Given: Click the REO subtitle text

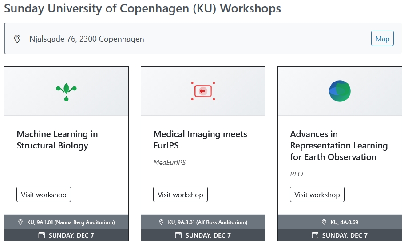Looking at the screenshot, I should 297,174.
